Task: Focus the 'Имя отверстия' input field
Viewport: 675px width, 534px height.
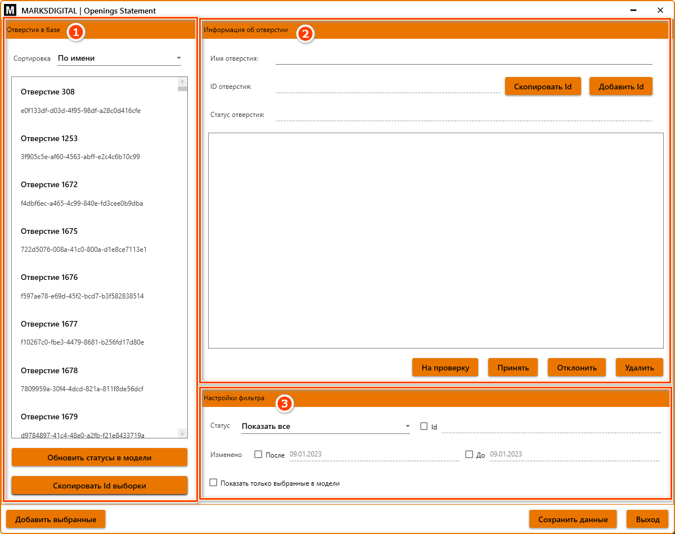Action: pos(463,58)
